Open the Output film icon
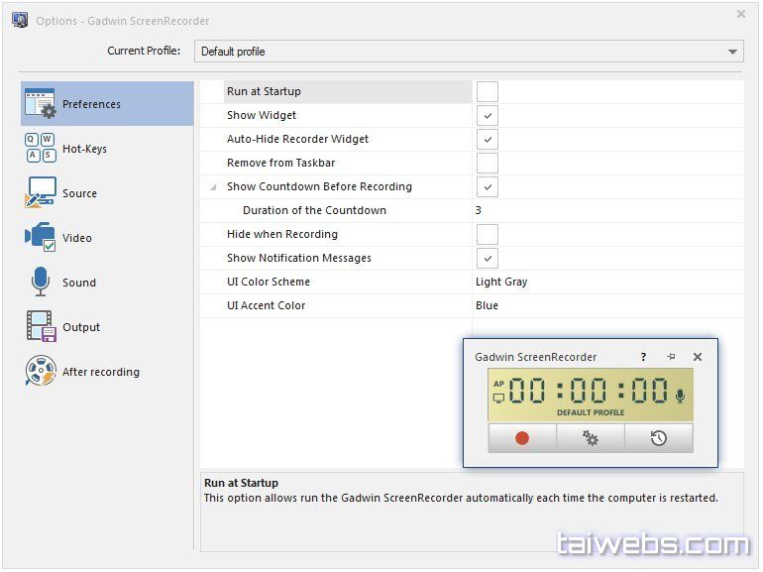Viewport: 763px width, 572px height. click(41, 327)
